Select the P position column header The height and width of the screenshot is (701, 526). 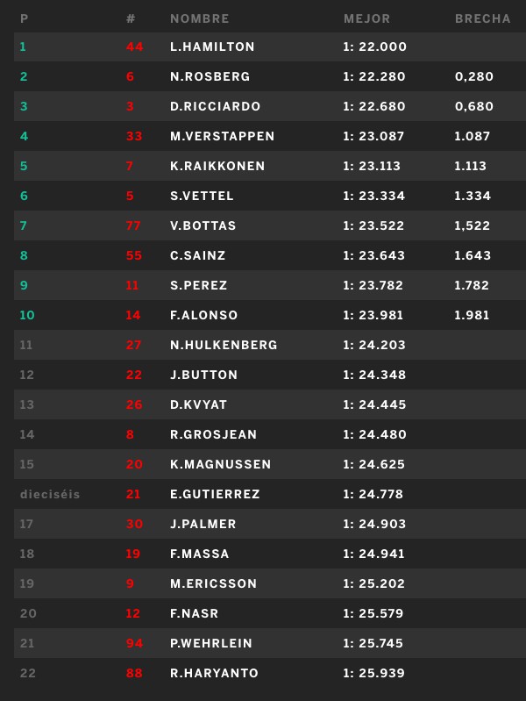point(25,18)
